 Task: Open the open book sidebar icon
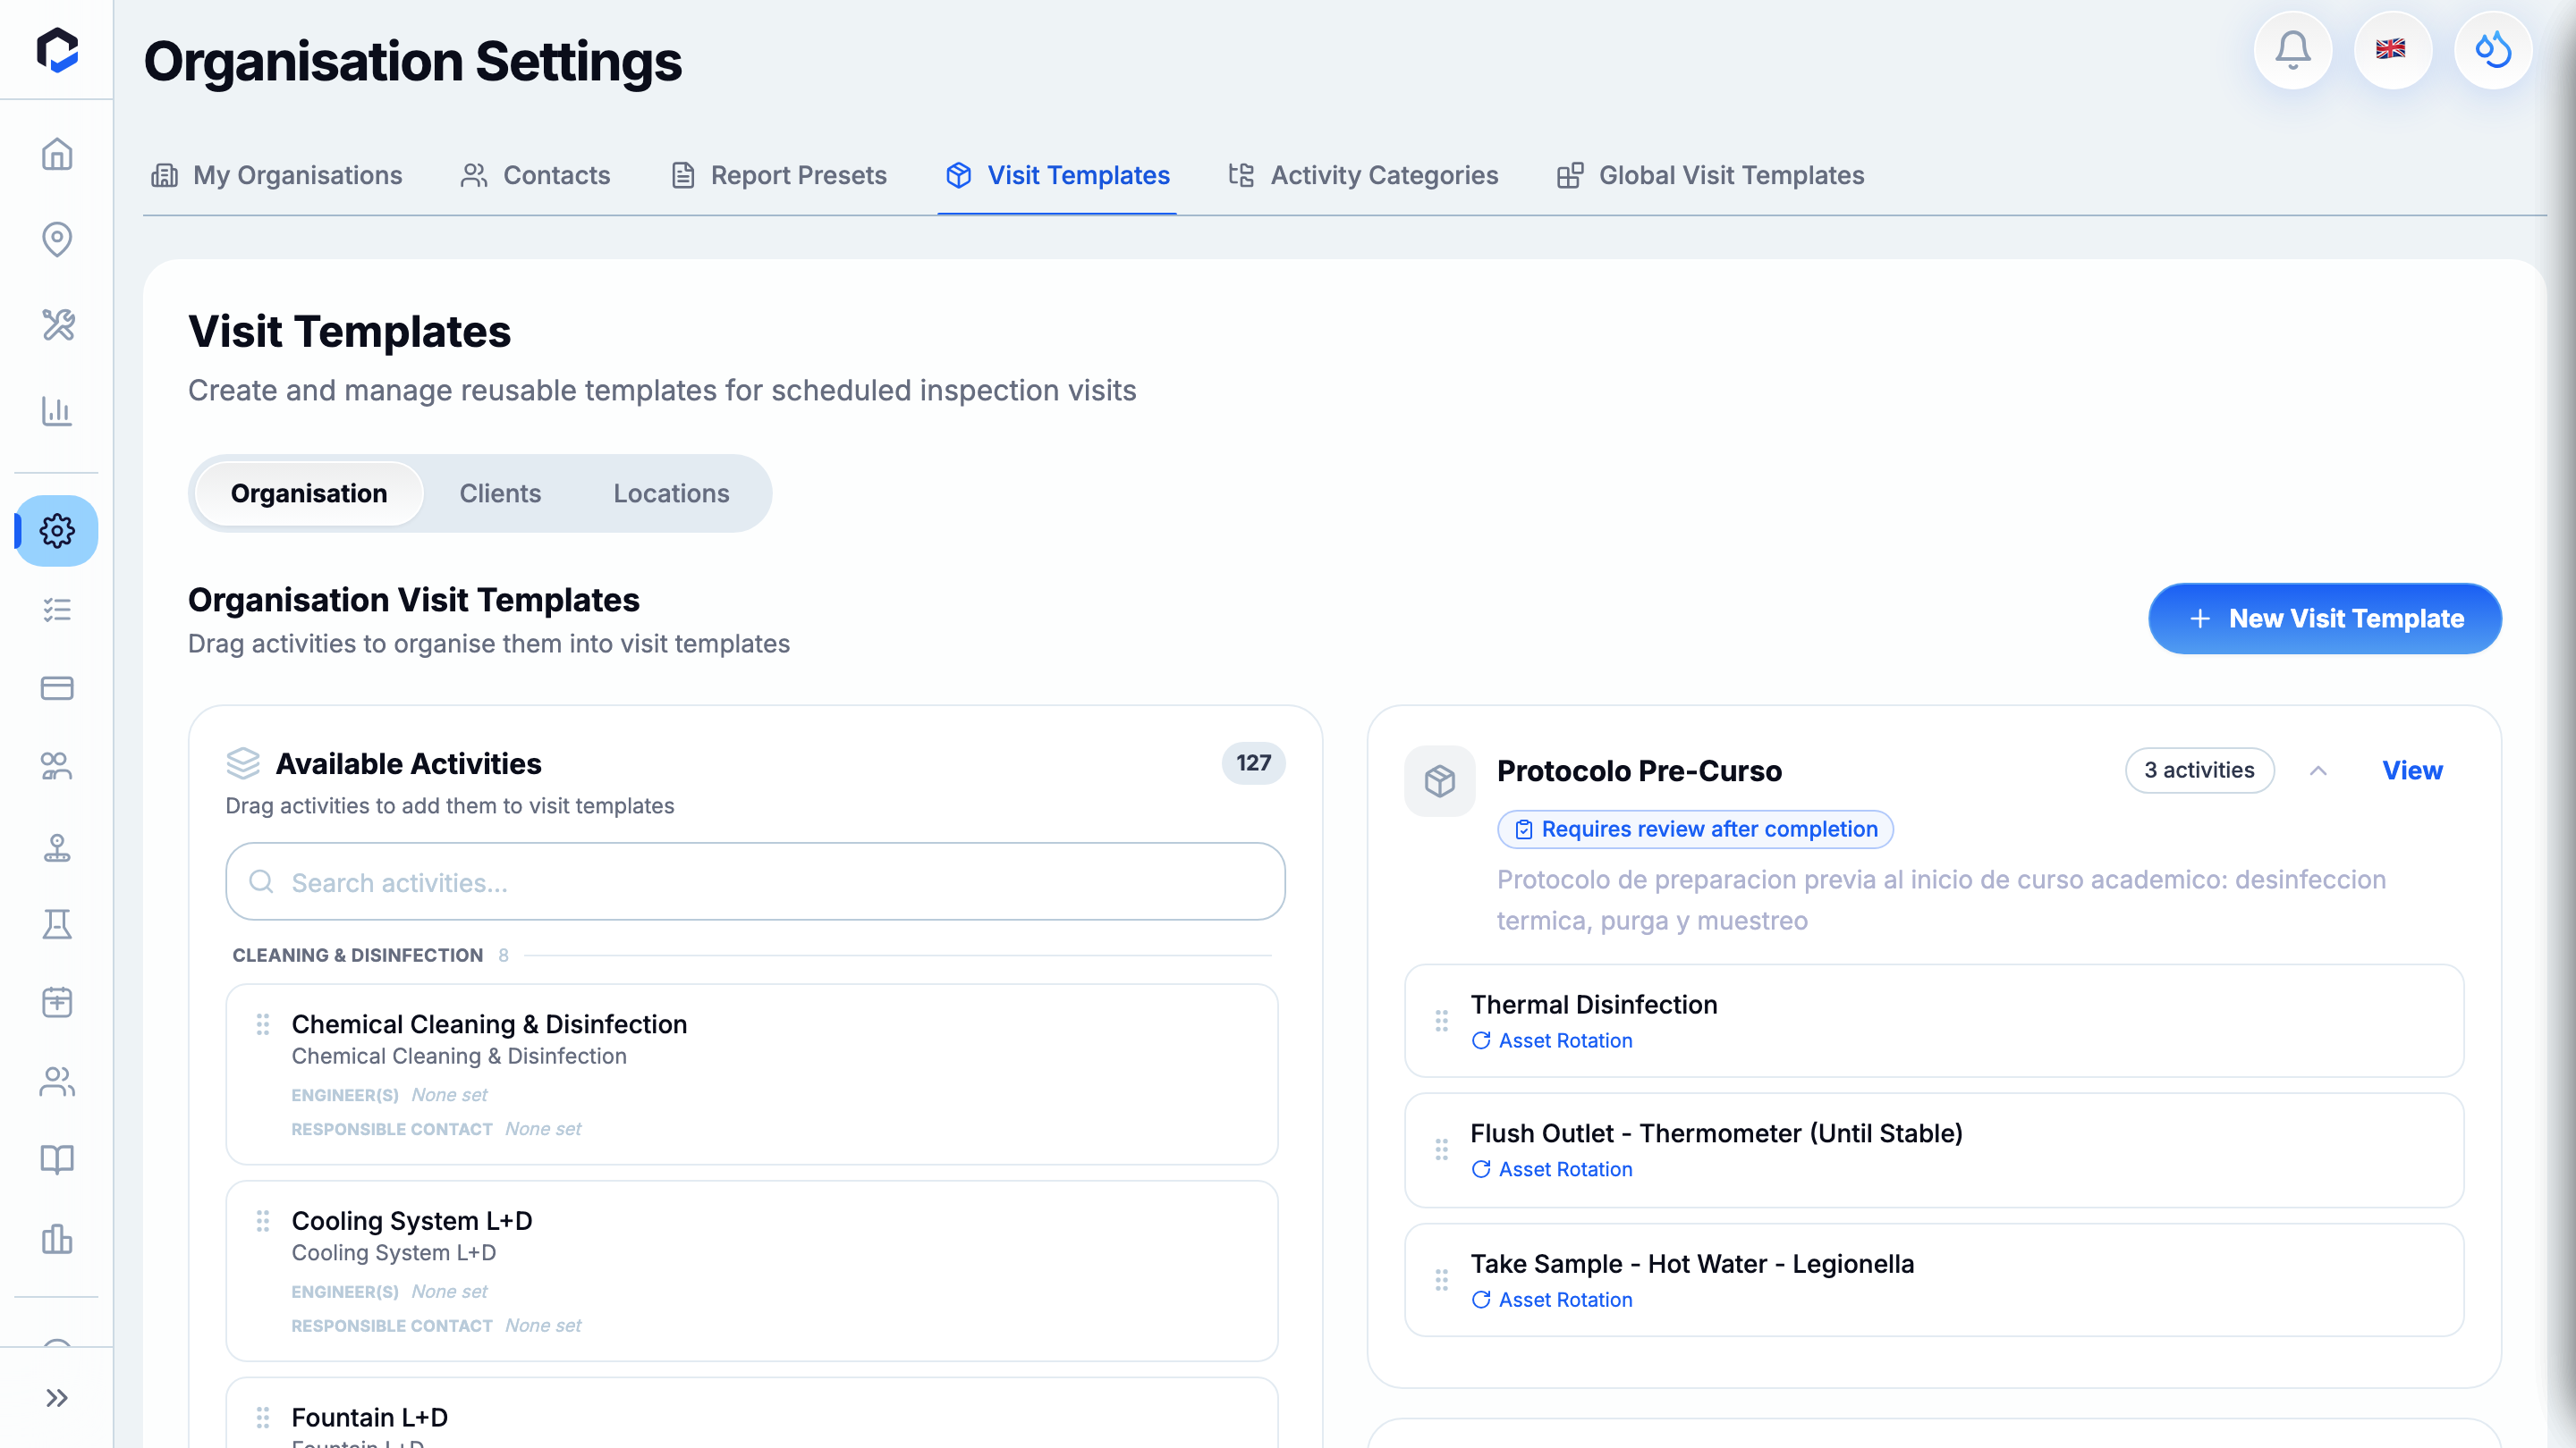pos(57,1159)
